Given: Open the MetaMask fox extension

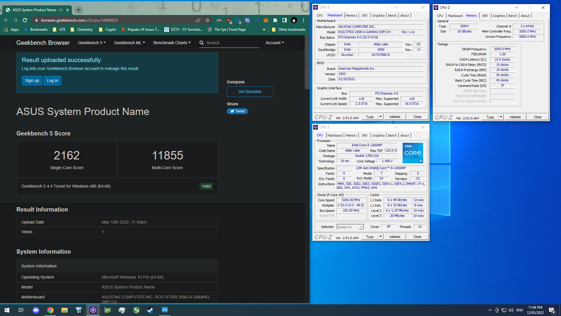Looking at the screenshot, I should (266, 20).
